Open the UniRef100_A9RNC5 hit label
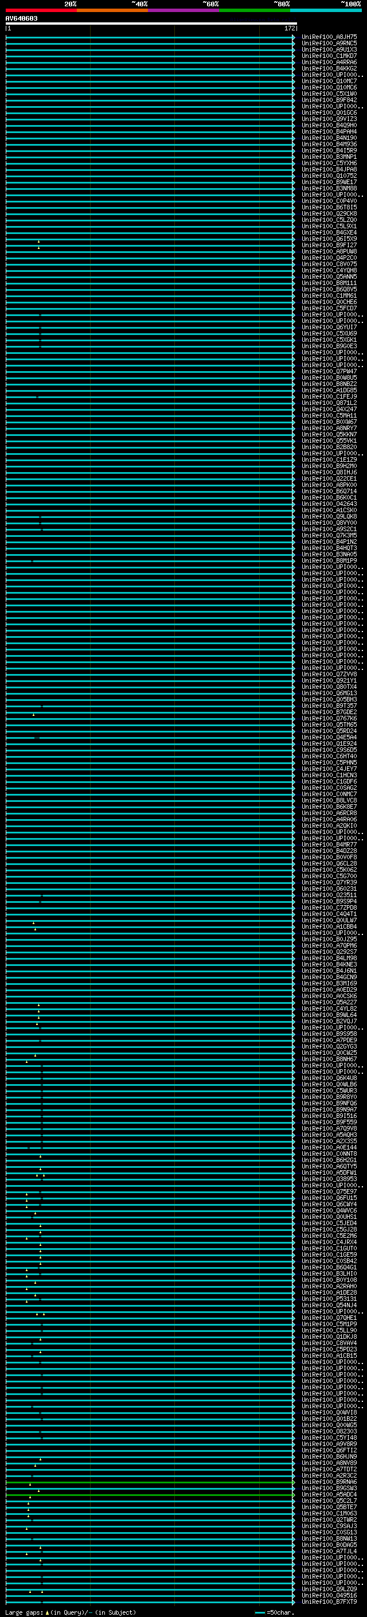The width and height of the screenshot is (367, 1617). pos(329,44)
